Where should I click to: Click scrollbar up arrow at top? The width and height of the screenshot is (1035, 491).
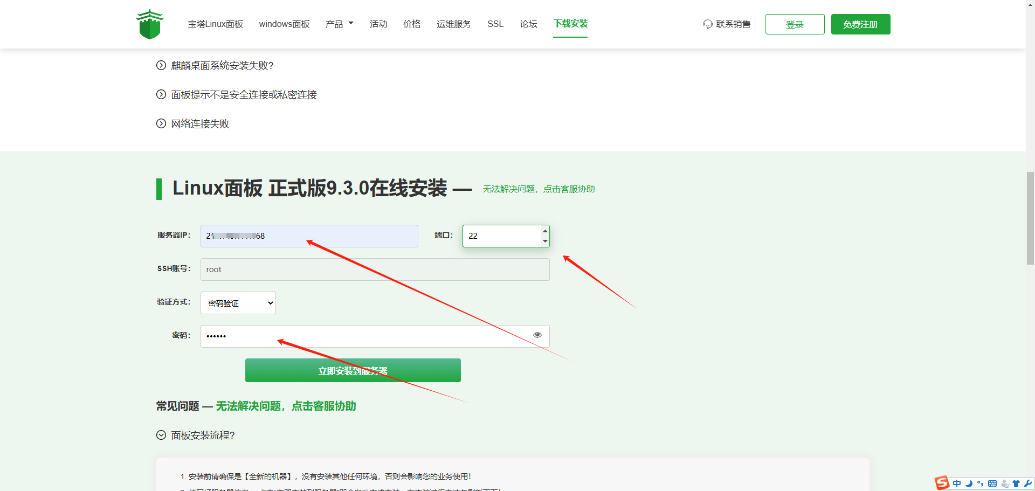[x=1030, y=4]
